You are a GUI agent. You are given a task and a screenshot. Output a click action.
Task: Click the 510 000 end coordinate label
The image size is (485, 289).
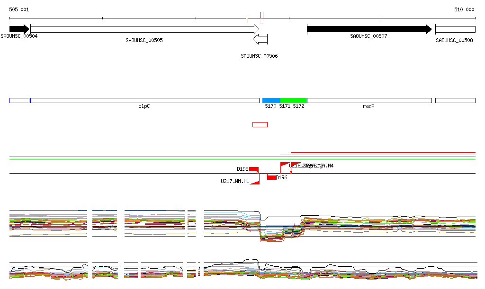coord(464,9)
